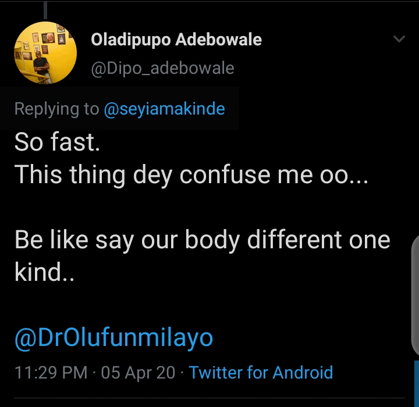
Task: Click the "So fast." tweet line
Action: click(57, 142)
